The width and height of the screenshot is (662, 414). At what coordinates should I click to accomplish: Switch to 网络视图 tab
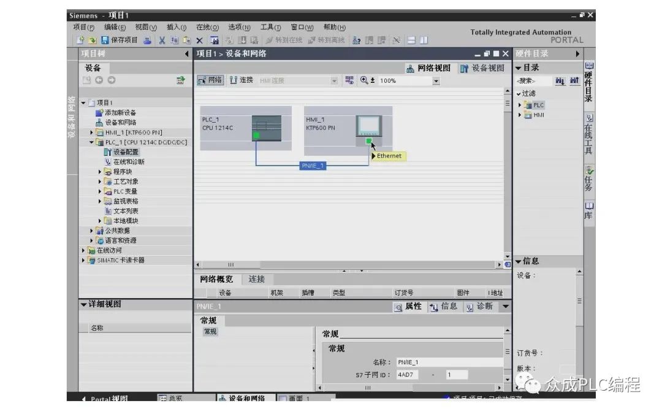tap(428, 68)
